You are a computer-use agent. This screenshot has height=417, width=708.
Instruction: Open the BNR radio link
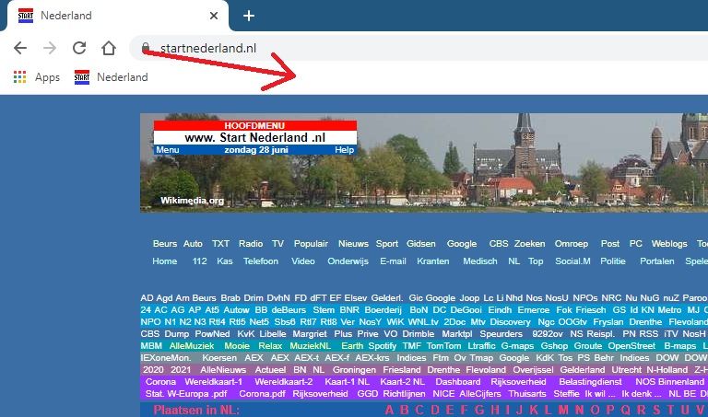pyautogui.click(x=349, y=310)
